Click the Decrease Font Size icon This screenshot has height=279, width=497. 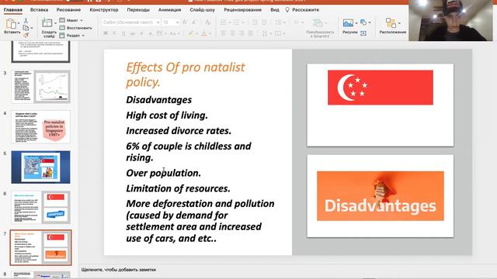(x=194, y=22)
